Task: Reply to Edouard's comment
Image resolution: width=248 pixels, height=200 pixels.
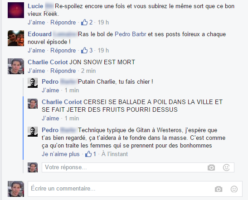Action: click(63, 51)
